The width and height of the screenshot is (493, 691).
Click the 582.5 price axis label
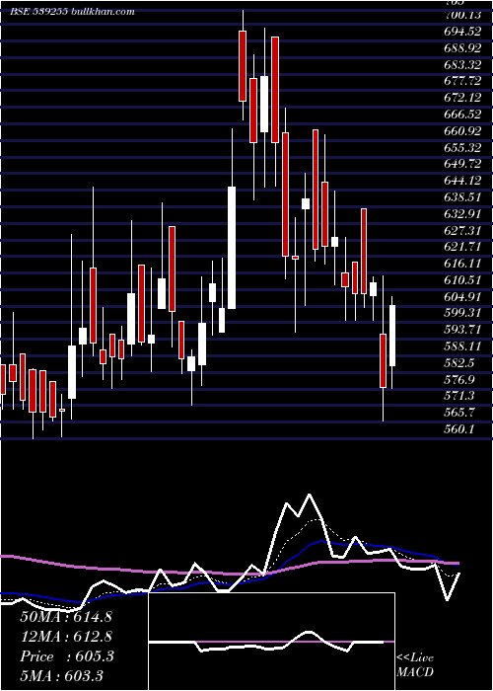(x=460, y=362)
